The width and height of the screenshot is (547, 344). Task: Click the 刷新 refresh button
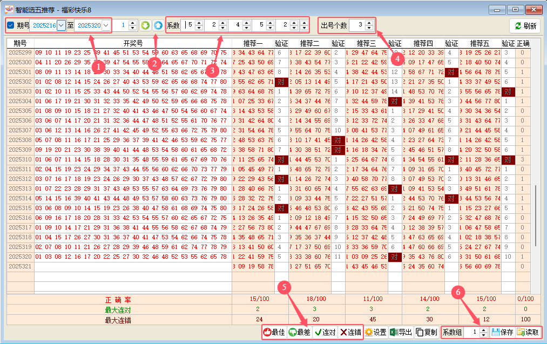[x=525, y=26]
